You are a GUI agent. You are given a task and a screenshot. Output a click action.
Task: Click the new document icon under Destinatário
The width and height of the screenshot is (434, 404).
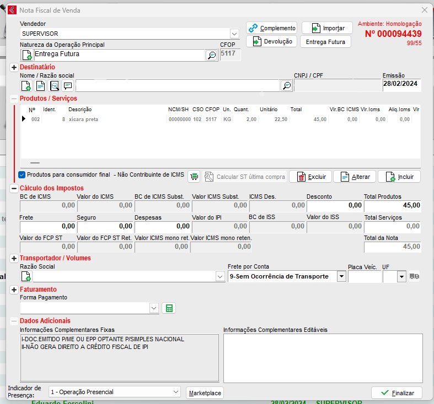click(x=26, y=85)
